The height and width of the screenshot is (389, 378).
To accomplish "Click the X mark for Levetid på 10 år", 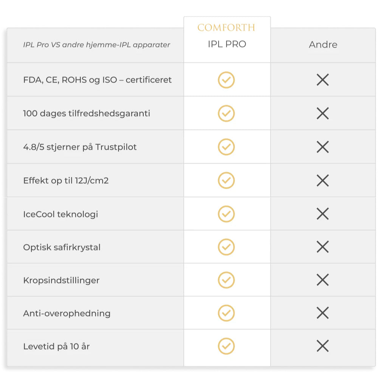I will click(x=322, y=346).
